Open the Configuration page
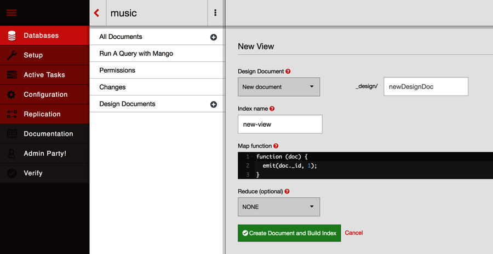Image resolution: width=493 pixels, height=254 pixels. click(45, 94)
